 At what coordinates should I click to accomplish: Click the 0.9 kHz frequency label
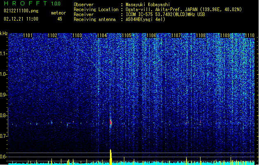(x=3, y=95)
